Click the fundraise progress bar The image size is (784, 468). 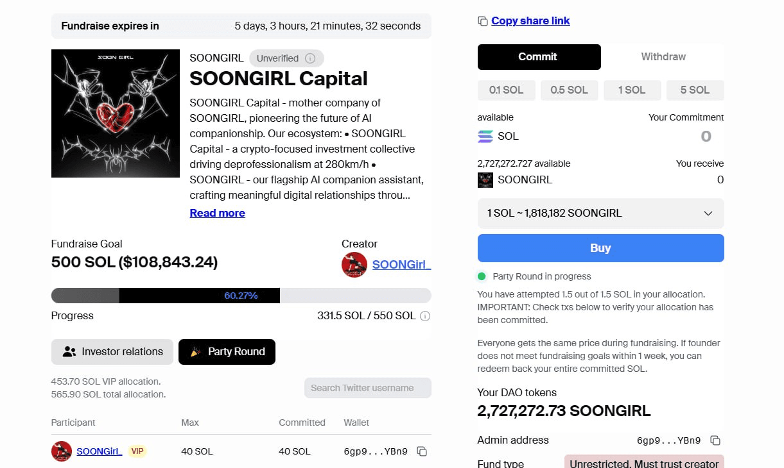[x=241, y=296]
